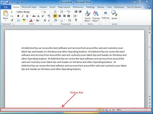Toggle Italic formatting

(x=23, y=16)
